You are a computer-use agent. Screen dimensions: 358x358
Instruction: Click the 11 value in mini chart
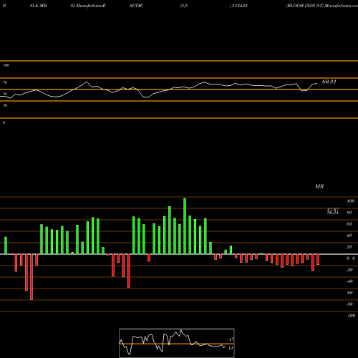(x=231, y=348)
